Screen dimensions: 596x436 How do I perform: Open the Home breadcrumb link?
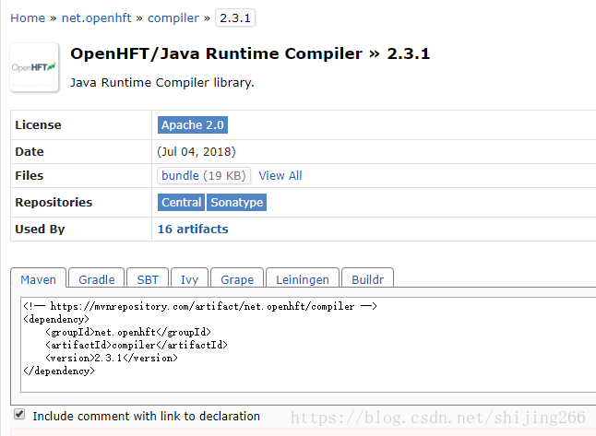(28, 18)
